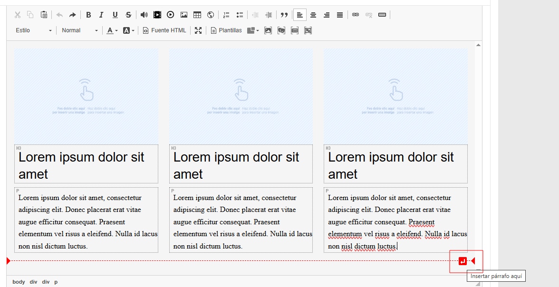Click the image placeholder in the right column

click(x=395, y=96)
